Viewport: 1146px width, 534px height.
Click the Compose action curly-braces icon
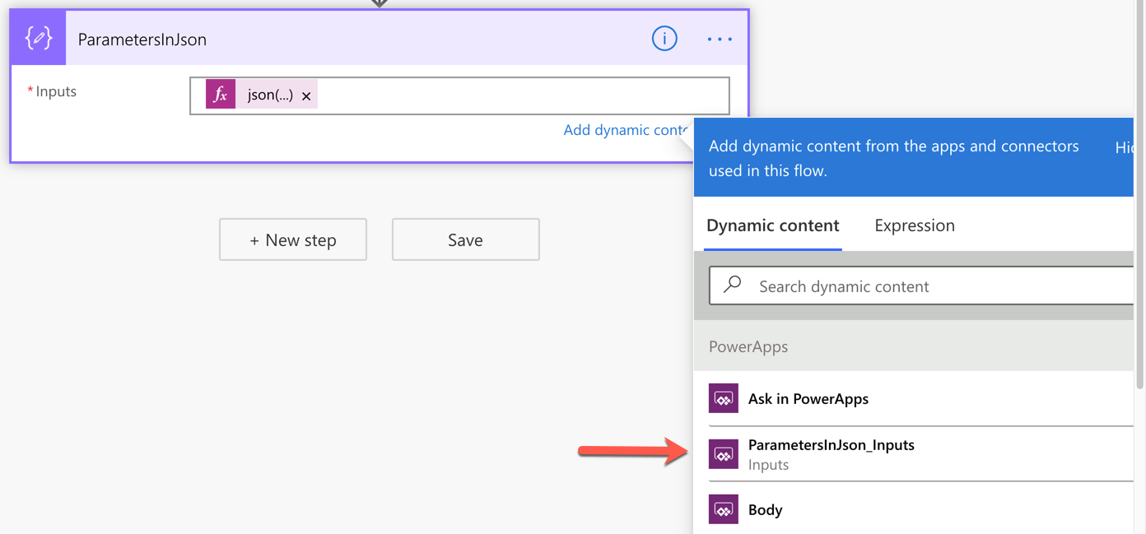click(39, 39)
